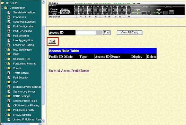The image size is (186, 125).
Task: Click the Port Mirroring page icon
Action: tap(9, 35)
